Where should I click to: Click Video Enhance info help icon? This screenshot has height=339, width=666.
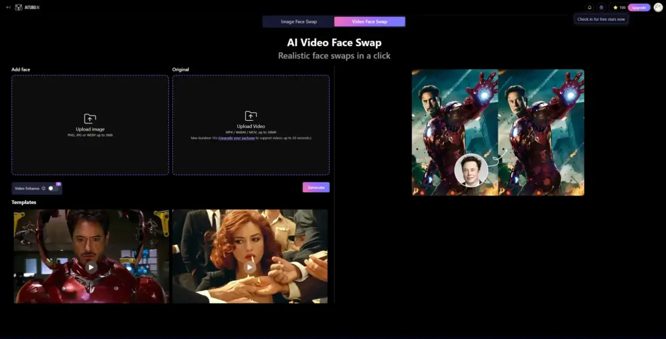pyautogui.click(x=44, y=188)
